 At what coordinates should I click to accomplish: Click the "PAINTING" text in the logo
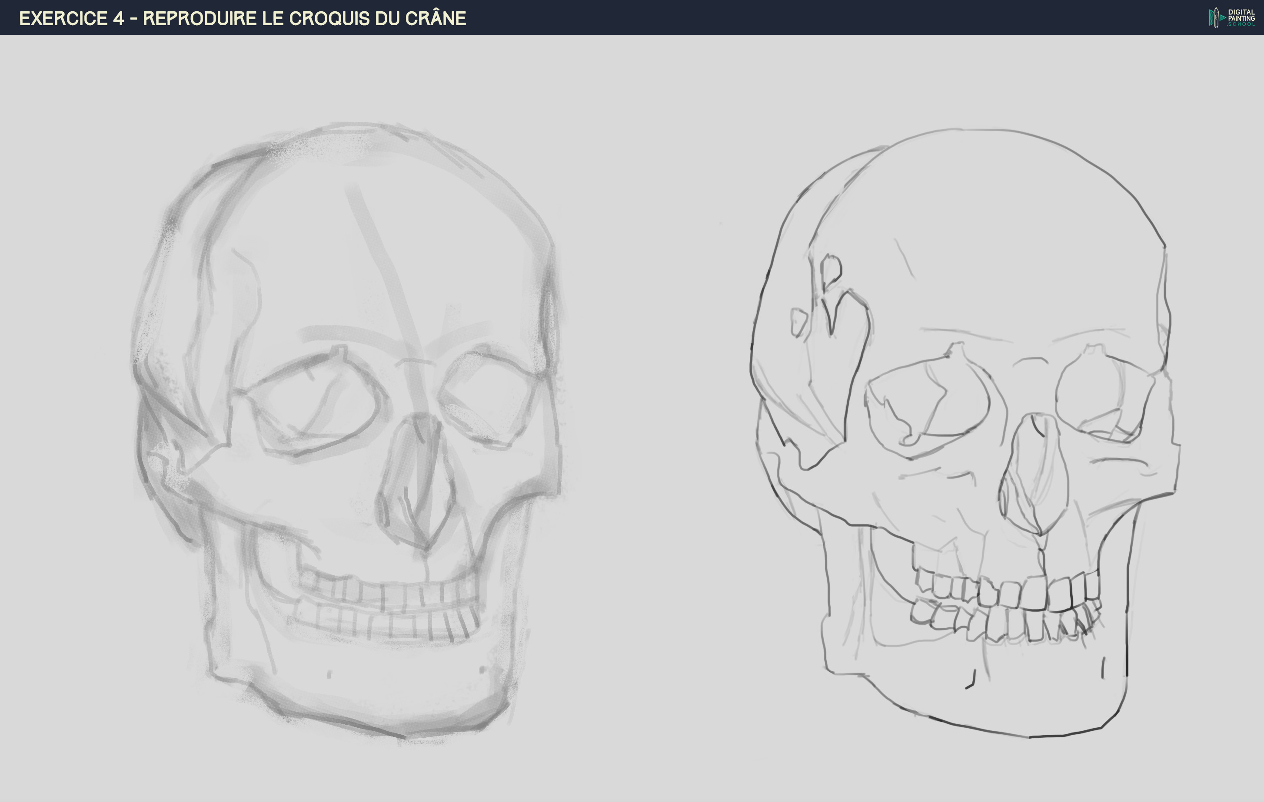pos(1242,19)
